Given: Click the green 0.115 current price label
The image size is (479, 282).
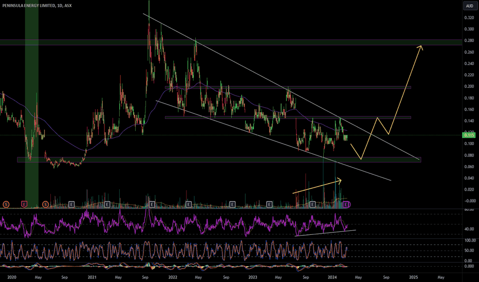Looking at the screenshot, I should (469, 135).
